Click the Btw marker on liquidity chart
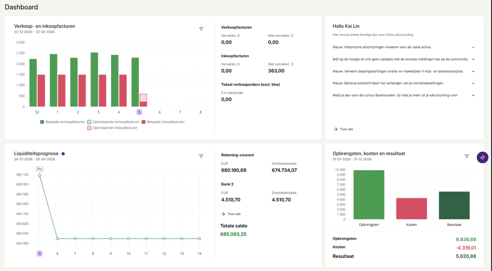Viewport: 492px width, 271px height. (39, 169)
